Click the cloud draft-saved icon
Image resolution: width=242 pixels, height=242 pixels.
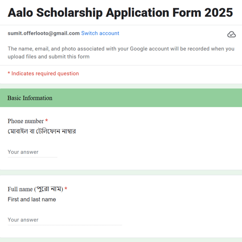[231, 34]
